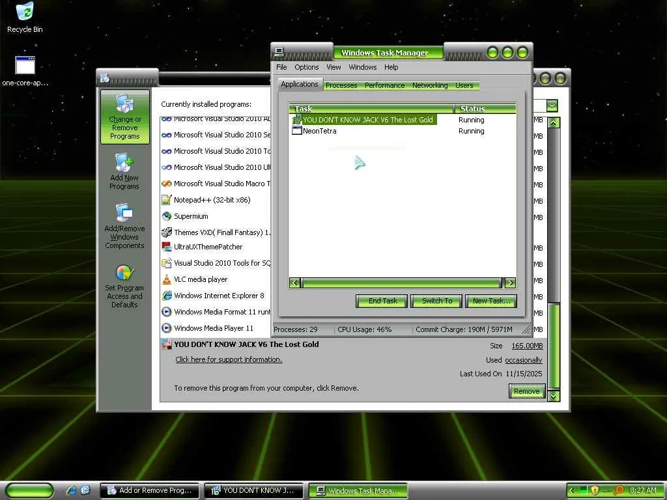This screenshot has width=667, height=500.
Task: Click the NeonTetra task window icon
Action: point(296,130)
